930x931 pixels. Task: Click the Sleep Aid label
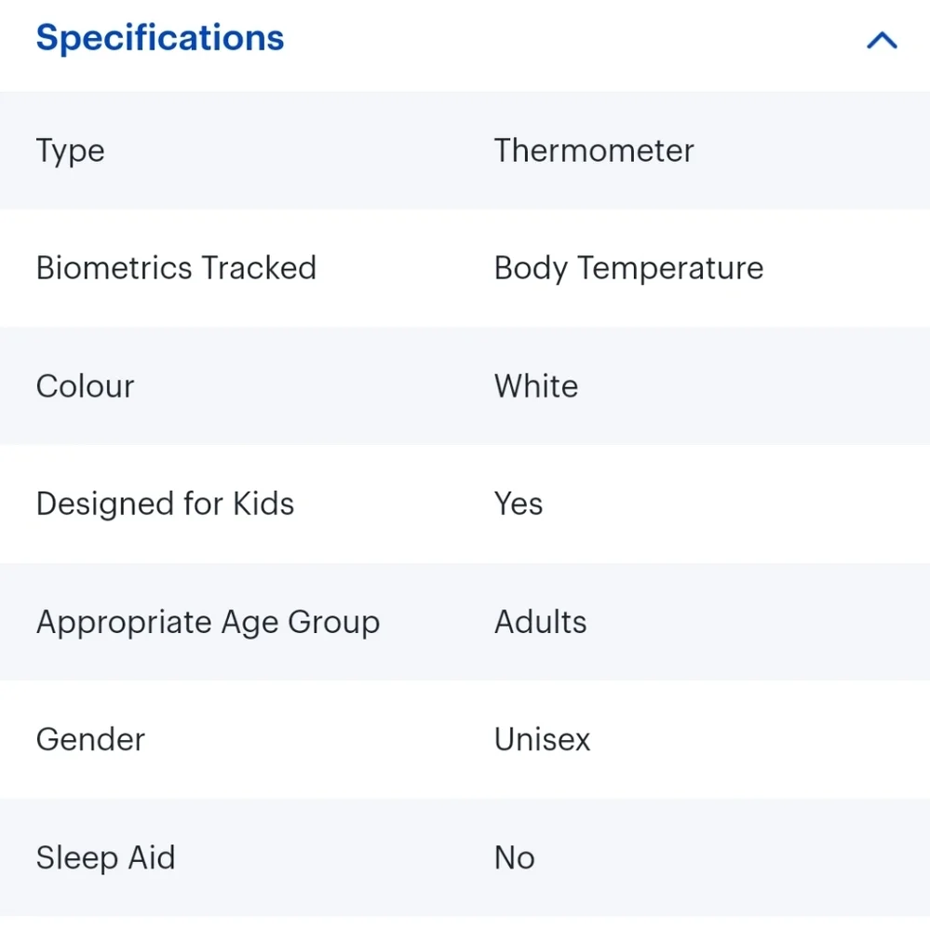[x=105, y=857]
